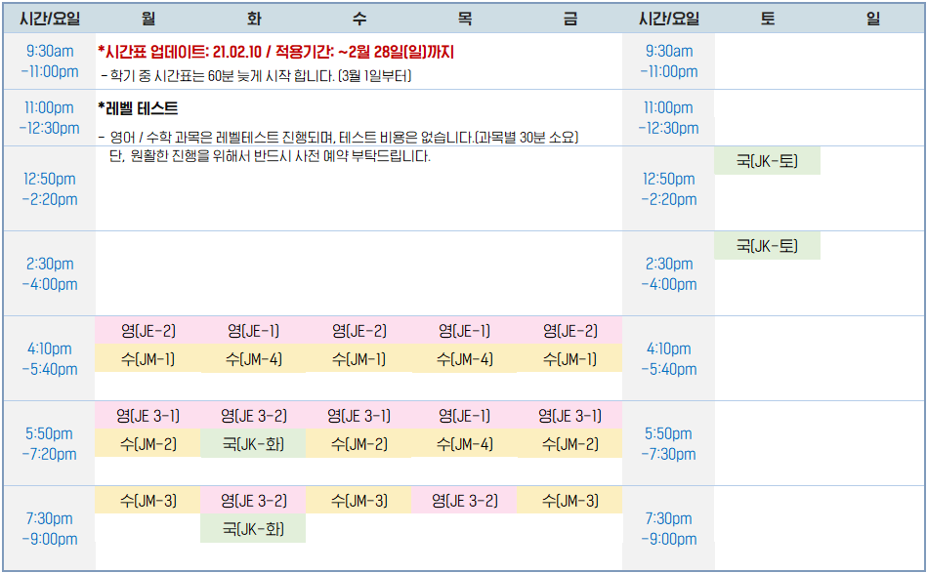Click the 일 (Sunday) column header

pos(872,19)
